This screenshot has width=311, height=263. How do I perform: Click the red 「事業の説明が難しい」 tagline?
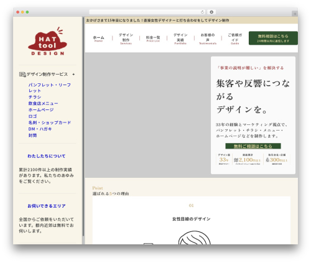tap(250, 68)
